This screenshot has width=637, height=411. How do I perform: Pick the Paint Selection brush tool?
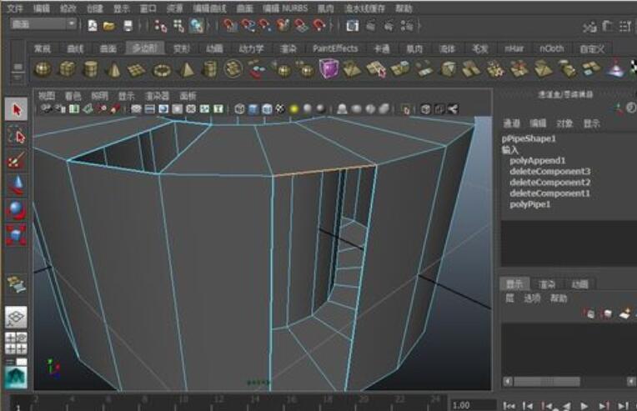pyautogui.click(x=17, y=161)
